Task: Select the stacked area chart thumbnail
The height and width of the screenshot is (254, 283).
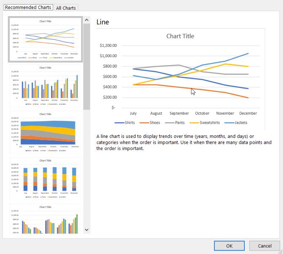Action: [45, 132]
